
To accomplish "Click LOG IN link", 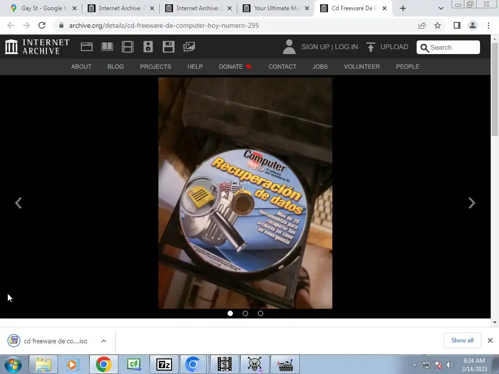I will 346,47.
